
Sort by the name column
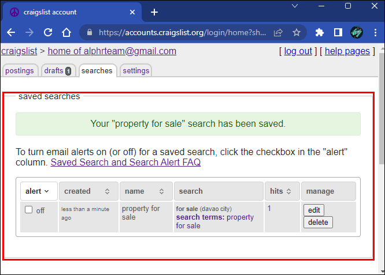(x=146, y=191)
